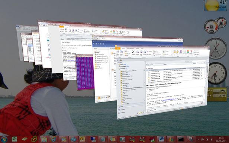This screenshot has width=229, height=143.
Task: Click New E-mail in Outlook ribbon
Action: [x=118, y=53]
